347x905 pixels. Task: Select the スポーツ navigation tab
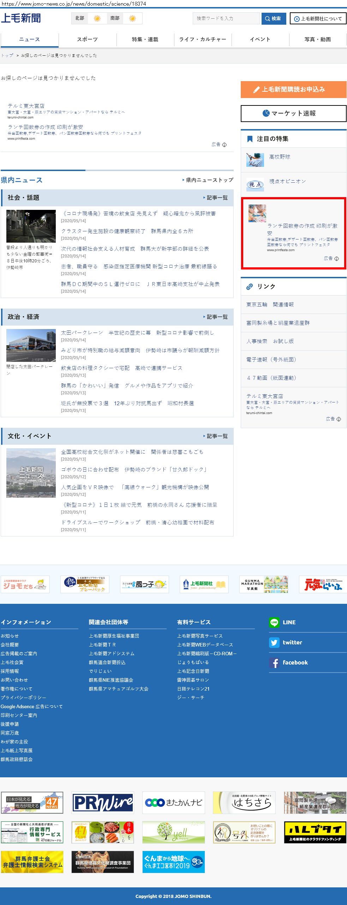pyautogui.click(x=87, y=40)
